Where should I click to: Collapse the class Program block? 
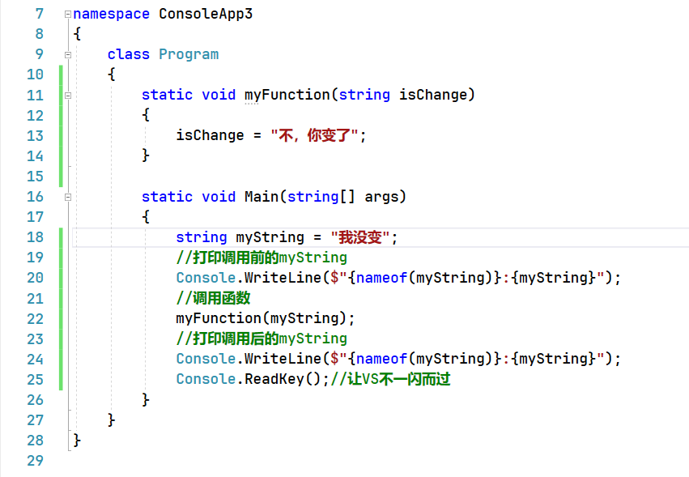[x=68, y=55]
